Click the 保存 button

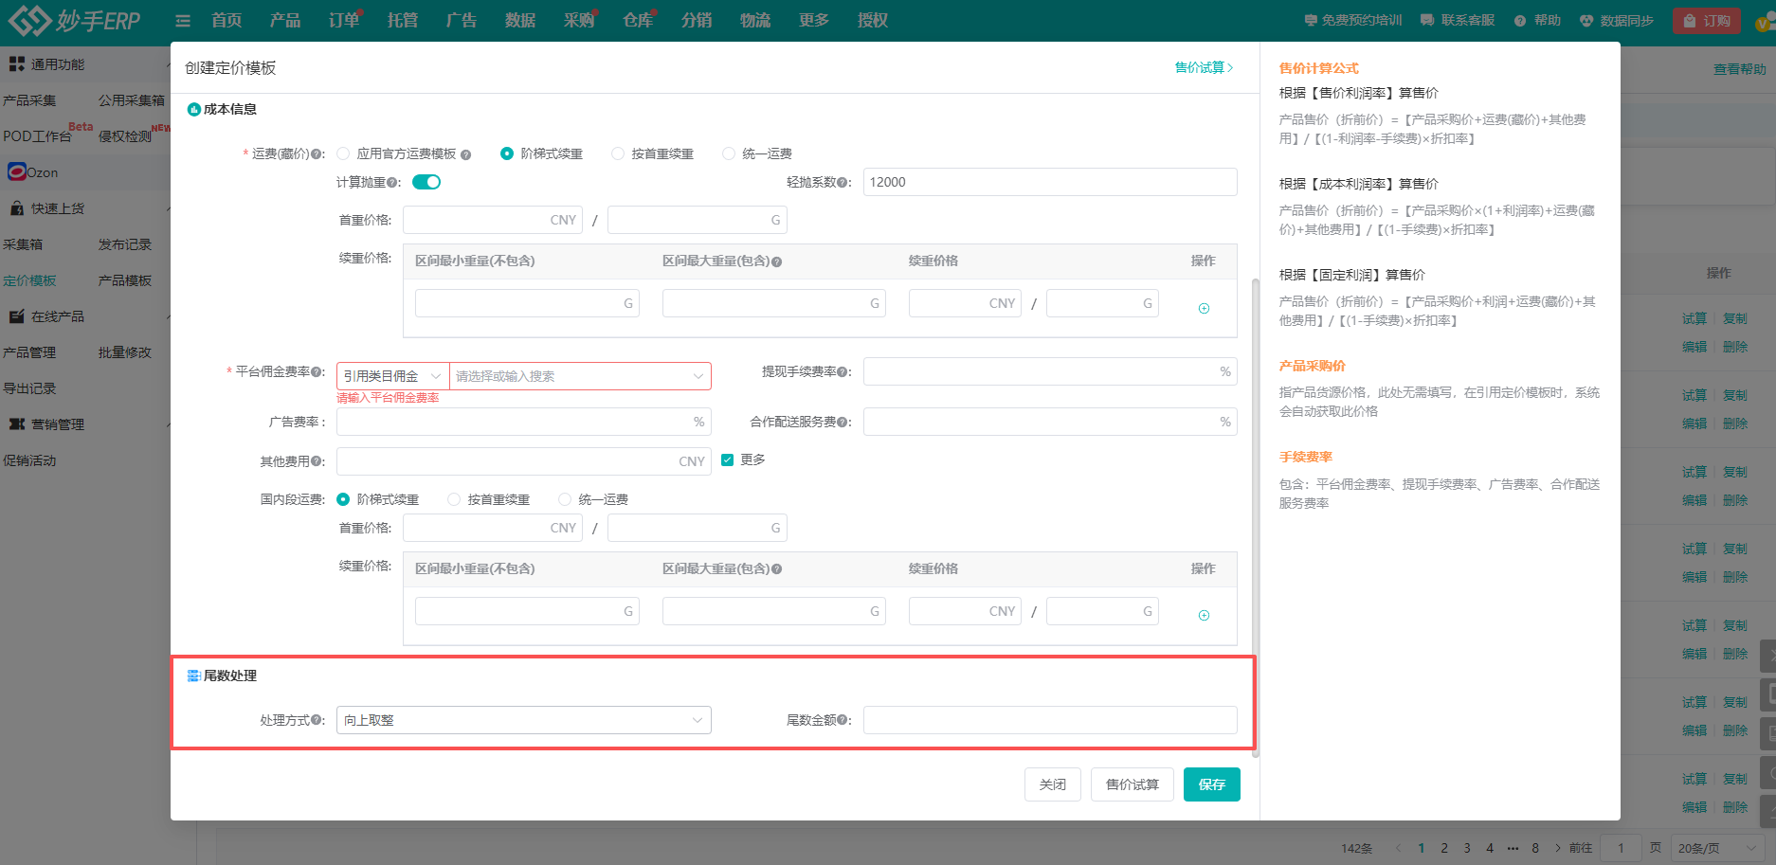[x=1211, y=784]
